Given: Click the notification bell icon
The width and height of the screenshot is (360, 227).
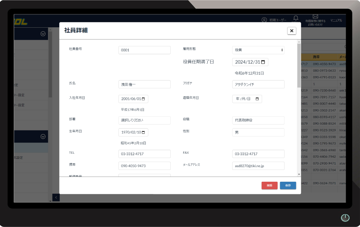Looking at the screenshot, I should [296, 18].
